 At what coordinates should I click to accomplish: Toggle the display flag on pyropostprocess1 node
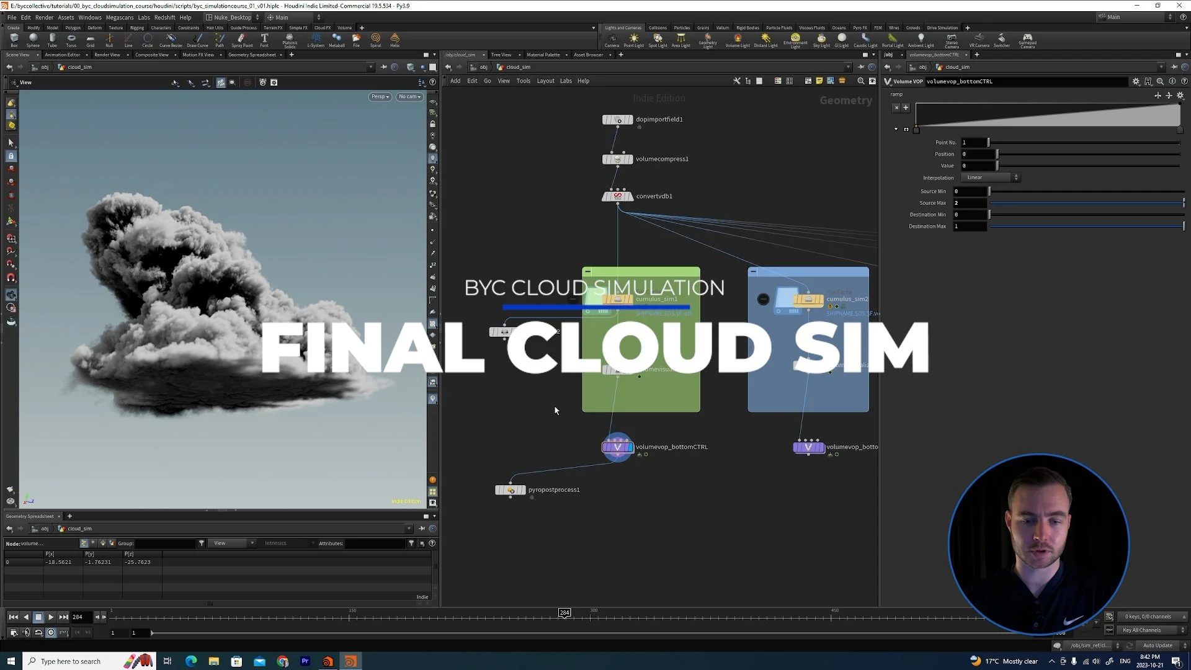tap(524, 489)
